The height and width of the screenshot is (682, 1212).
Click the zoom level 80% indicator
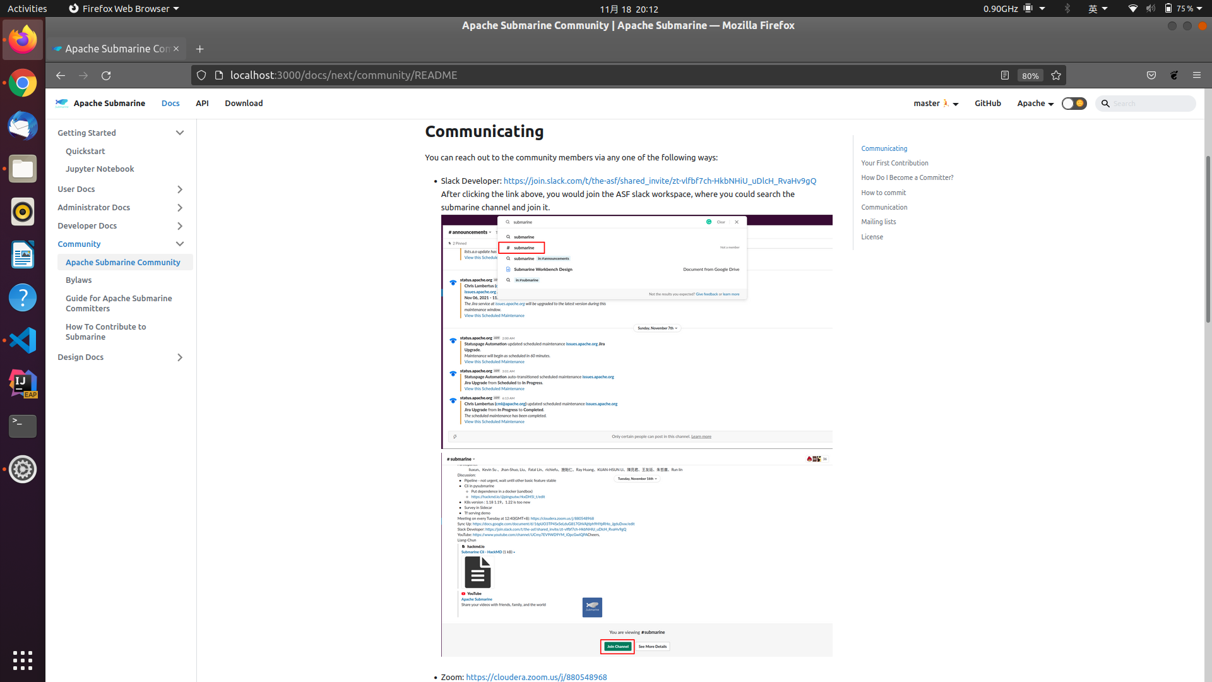(1030, 76)
